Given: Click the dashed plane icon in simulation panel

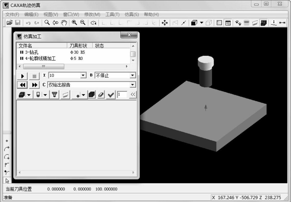Looking at the screenshot, I should click(65, 95).
